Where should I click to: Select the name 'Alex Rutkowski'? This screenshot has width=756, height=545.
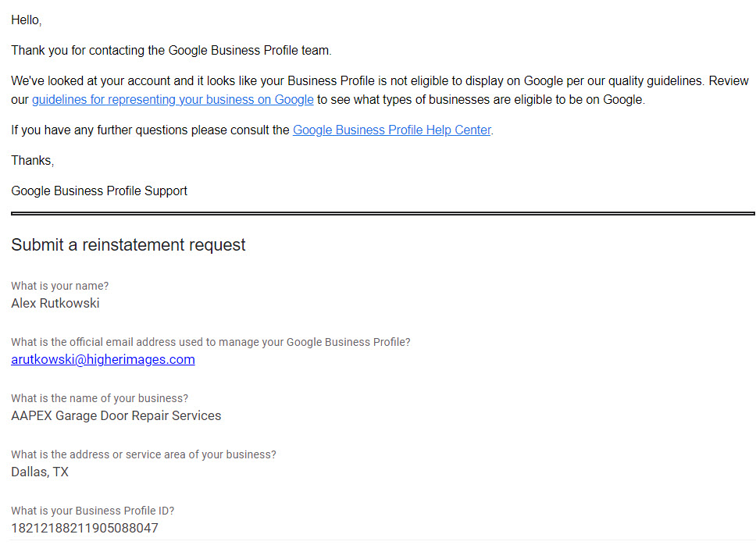coord(55,303)
